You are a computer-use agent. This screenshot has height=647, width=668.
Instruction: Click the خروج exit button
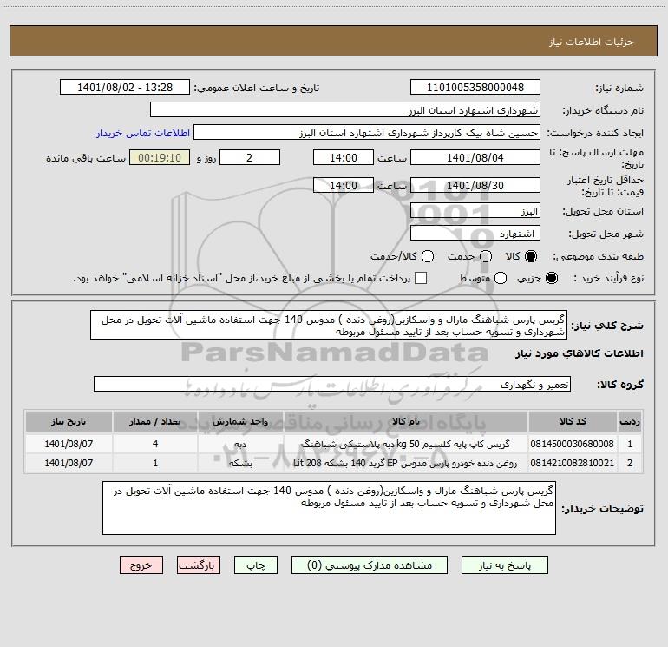(x=141, y=565)
